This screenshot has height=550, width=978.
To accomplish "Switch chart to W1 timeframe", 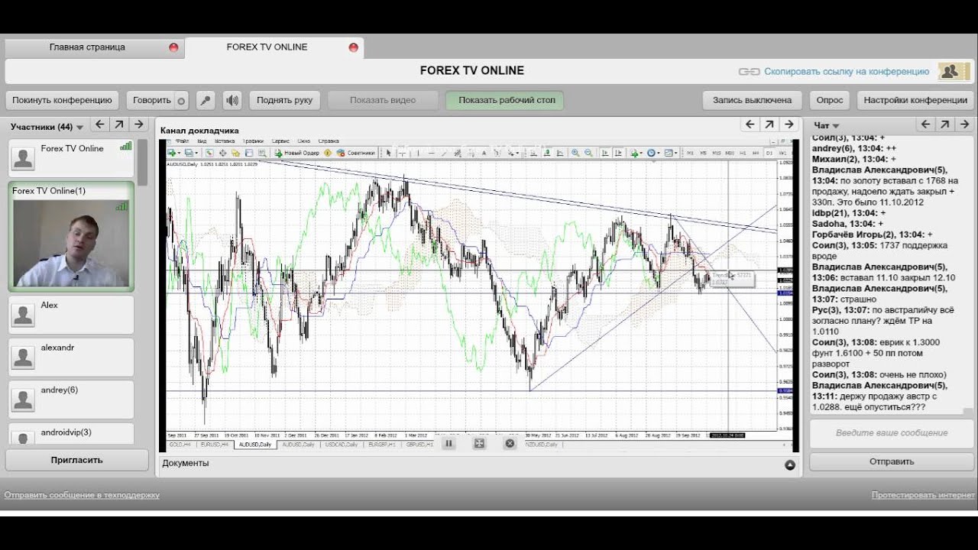I will pos(782,153).
